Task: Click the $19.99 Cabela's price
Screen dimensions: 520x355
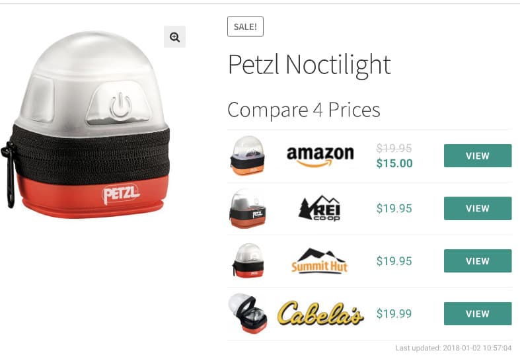Action: [x=394, y=313]
